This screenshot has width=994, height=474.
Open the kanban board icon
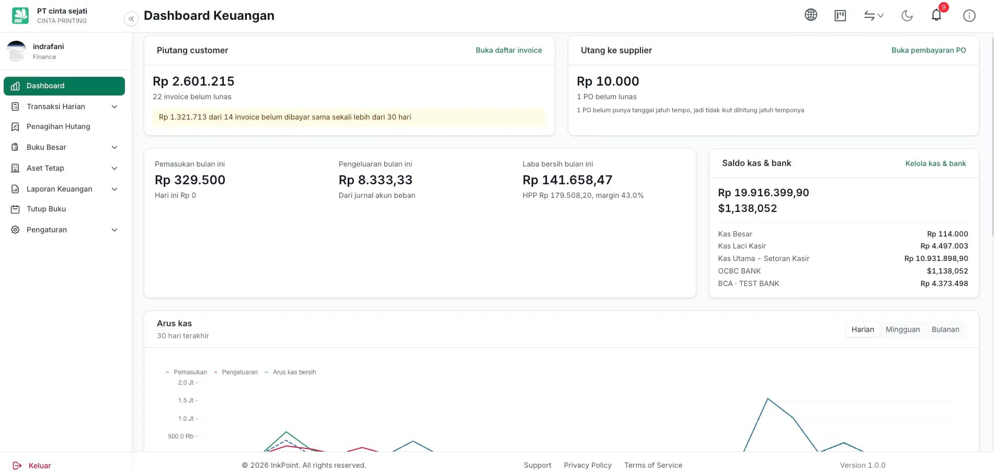pos(840,16)
